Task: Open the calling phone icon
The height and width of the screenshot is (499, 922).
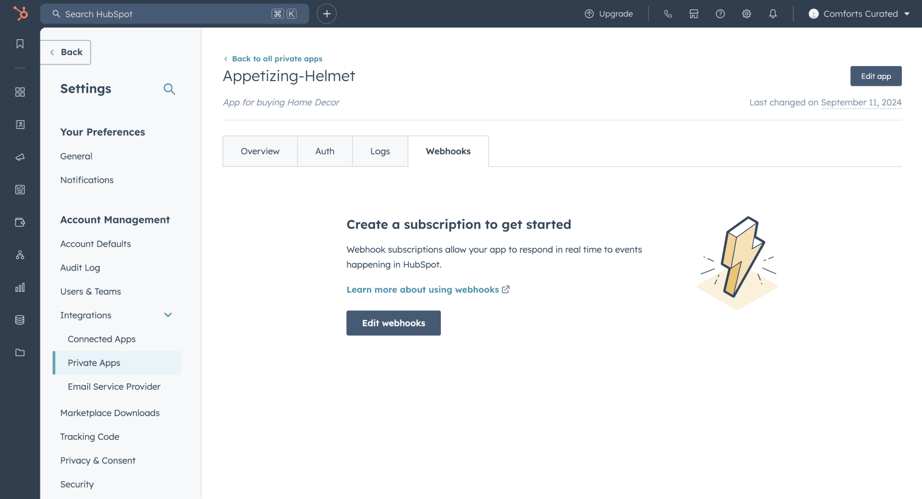Action: coord(668,14)
